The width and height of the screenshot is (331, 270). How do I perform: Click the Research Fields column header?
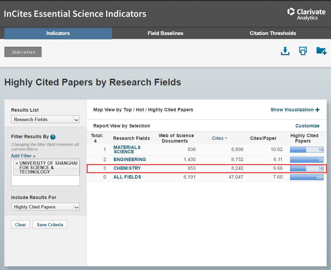tap(132, 138)
